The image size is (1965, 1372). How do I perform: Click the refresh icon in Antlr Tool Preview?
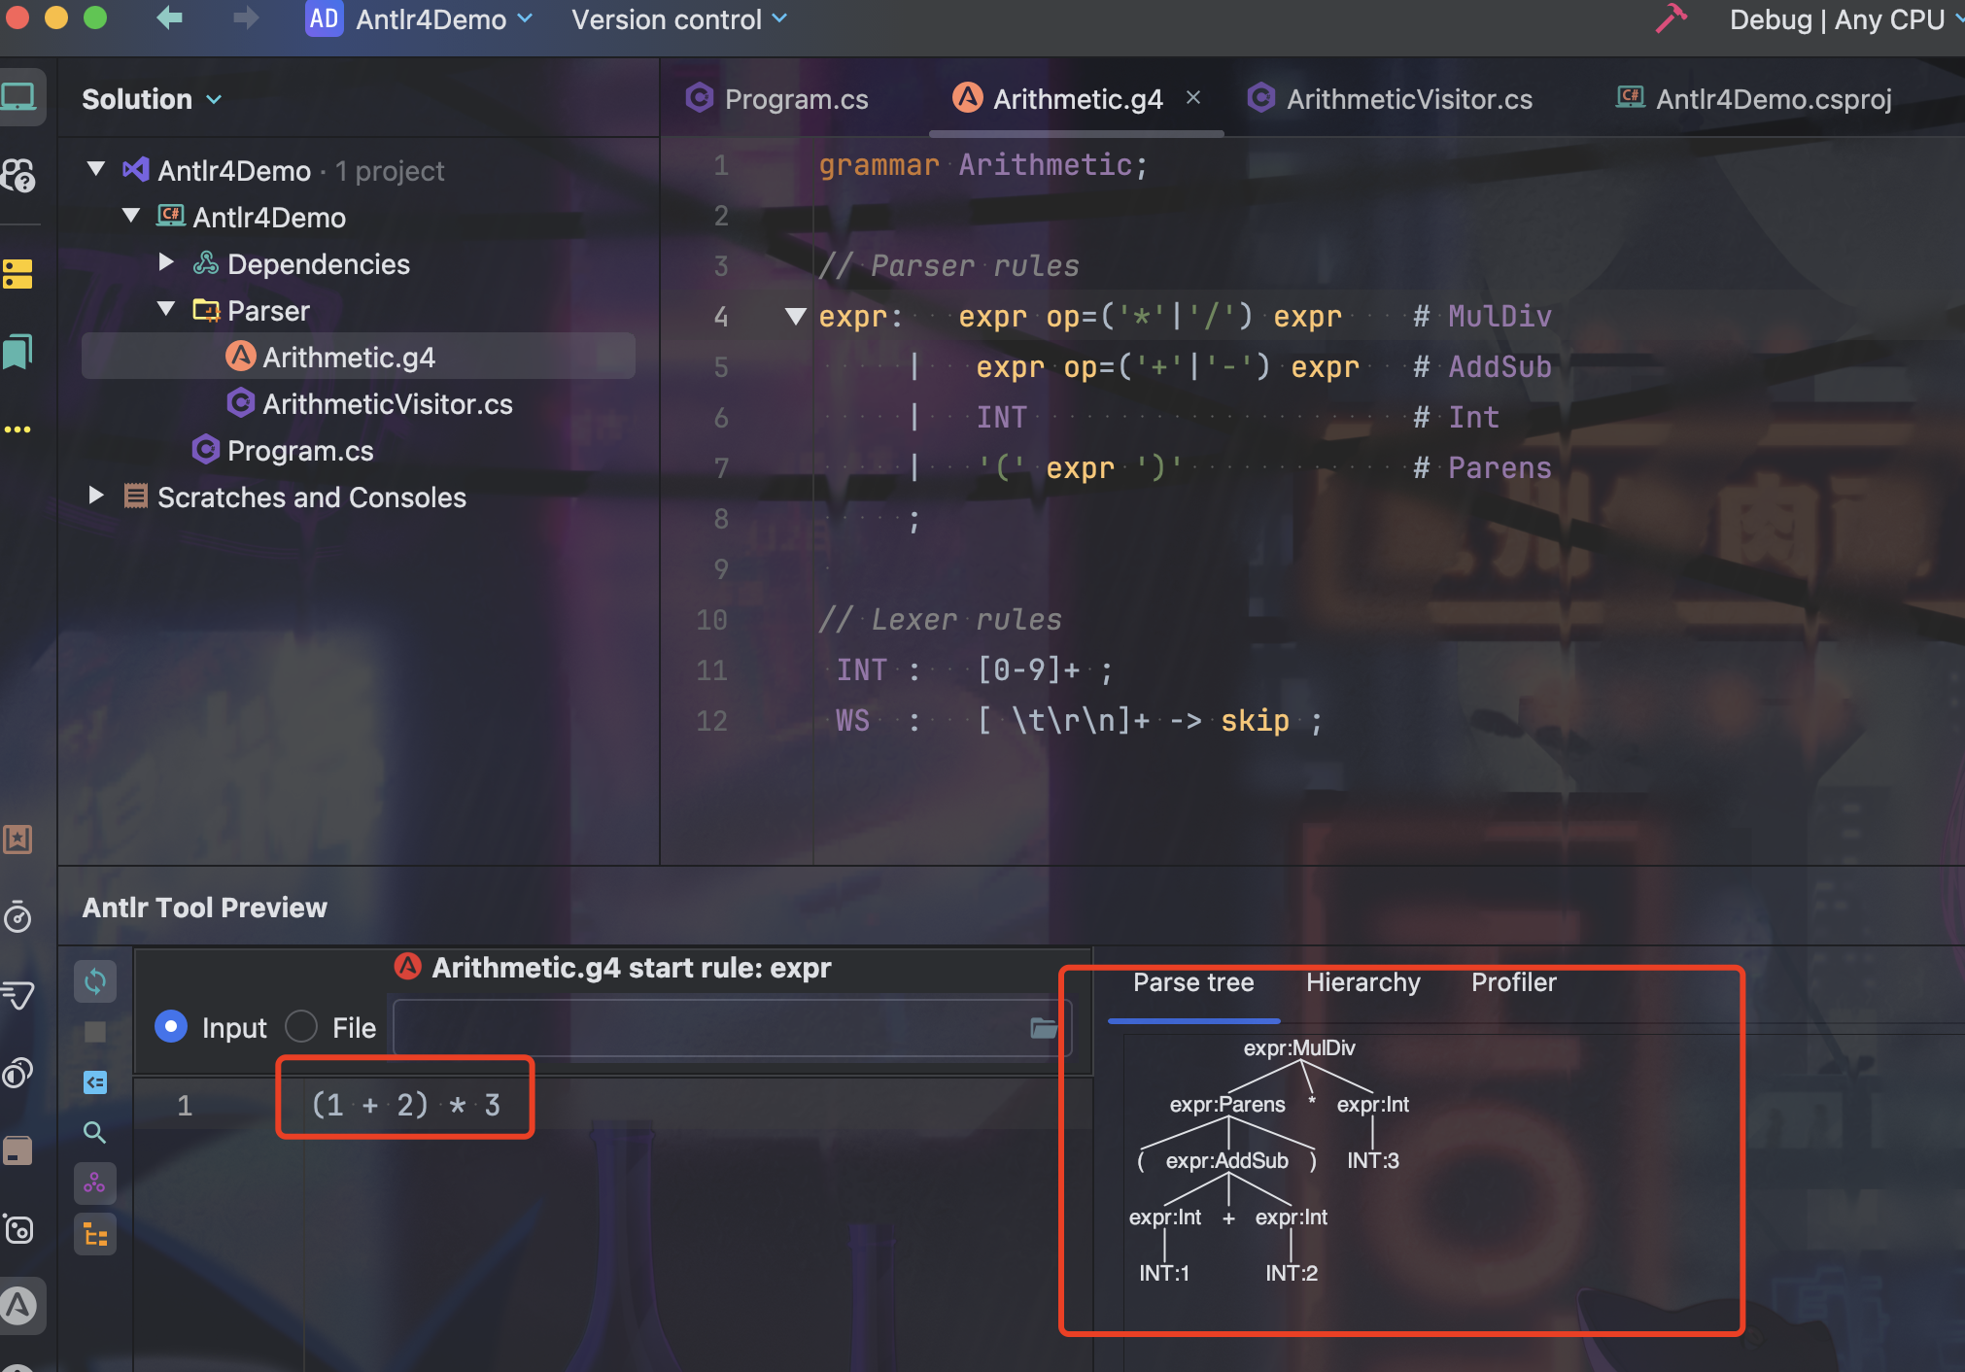tap(95, 981)
